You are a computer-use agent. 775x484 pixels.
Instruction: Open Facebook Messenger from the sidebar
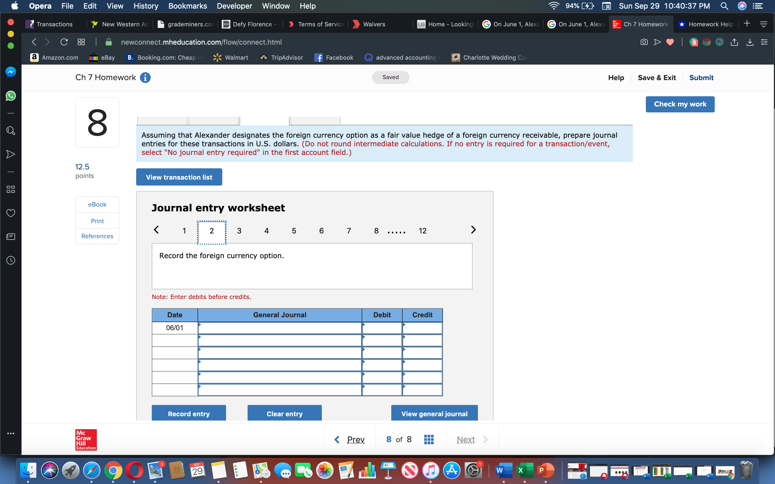(10, 72)
